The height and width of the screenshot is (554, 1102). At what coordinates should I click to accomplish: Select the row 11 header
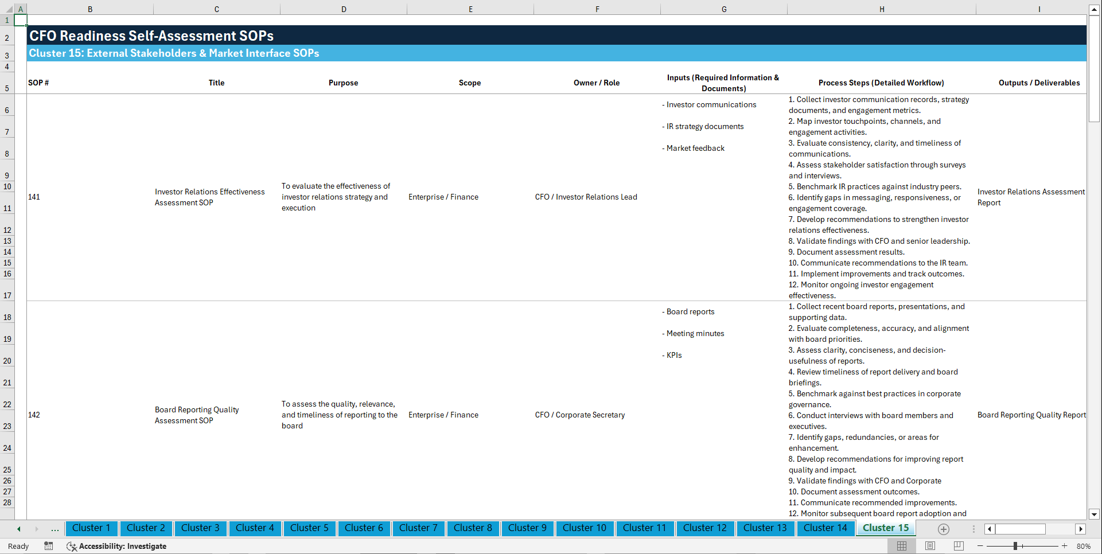[x=7, y=208]
